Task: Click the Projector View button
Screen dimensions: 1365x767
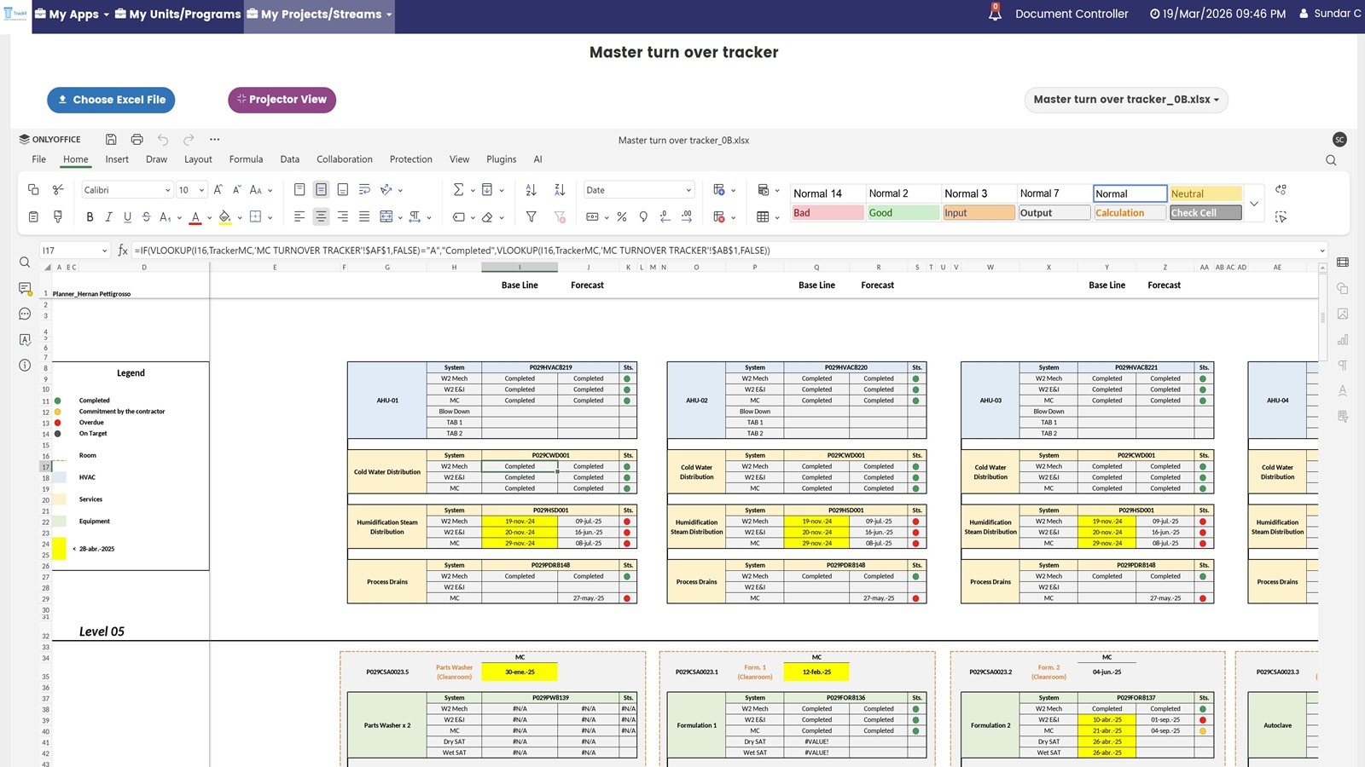Action: click(282, 100)
